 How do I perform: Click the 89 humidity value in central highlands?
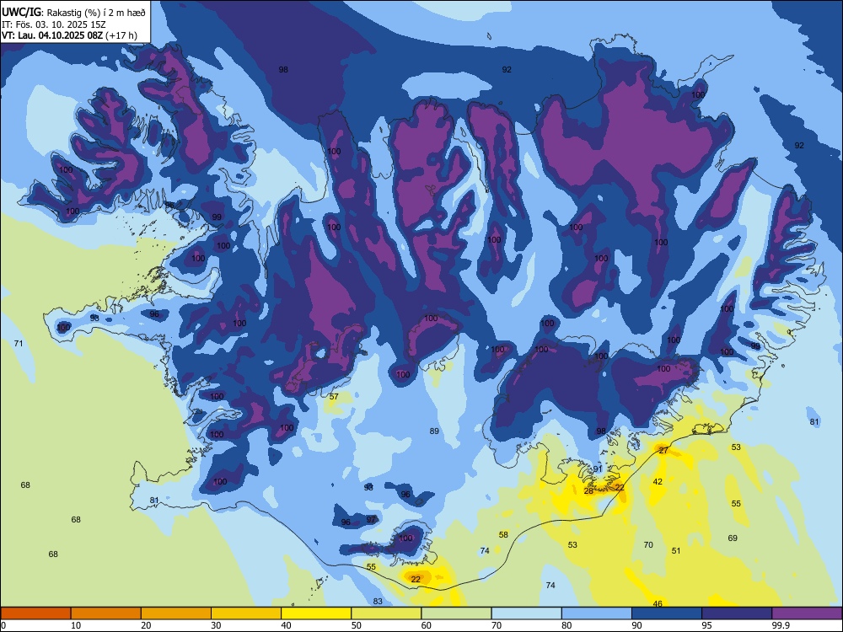click(x=434, y=431)
